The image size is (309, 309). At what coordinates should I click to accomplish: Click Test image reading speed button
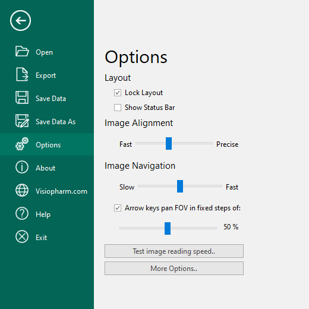coord(174,251)
